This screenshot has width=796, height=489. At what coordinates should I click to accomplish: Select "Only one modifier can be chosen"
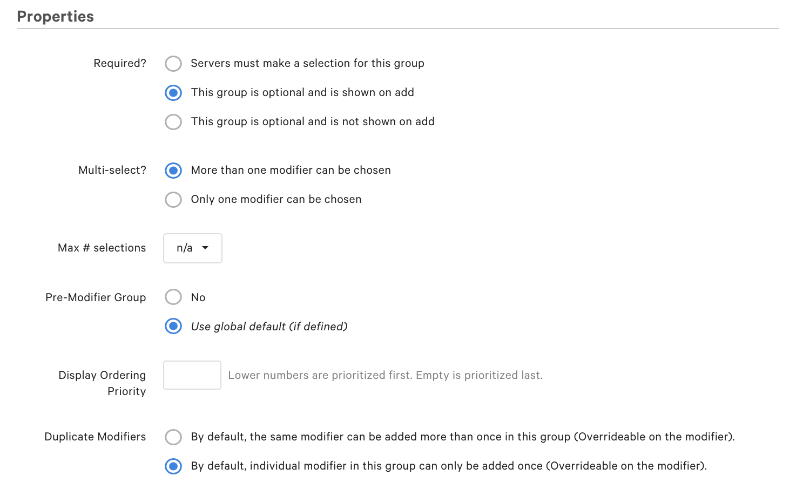tap(173, 199)
